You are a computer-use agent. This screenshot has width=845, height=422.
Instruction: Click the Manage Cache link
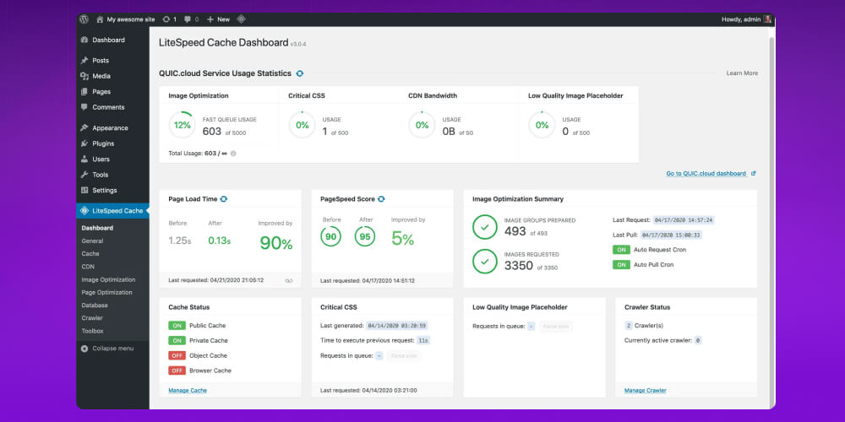pos(188,390)
